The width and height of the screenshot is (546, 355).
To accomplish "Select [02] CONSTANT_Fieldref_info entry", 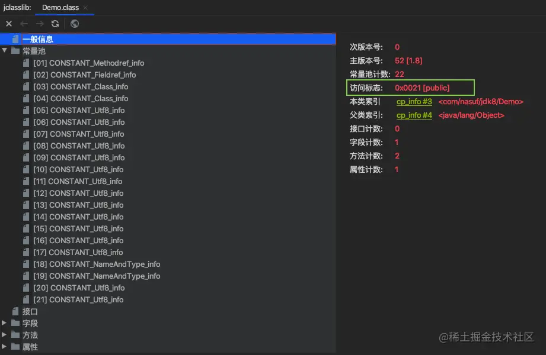I will pos(84,75).
